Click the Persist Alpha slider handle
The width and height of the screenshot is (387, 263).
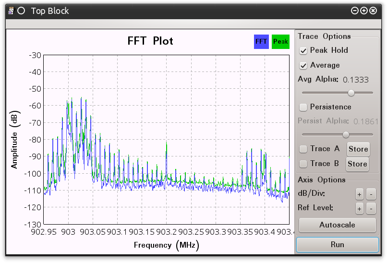click(346, 134)
